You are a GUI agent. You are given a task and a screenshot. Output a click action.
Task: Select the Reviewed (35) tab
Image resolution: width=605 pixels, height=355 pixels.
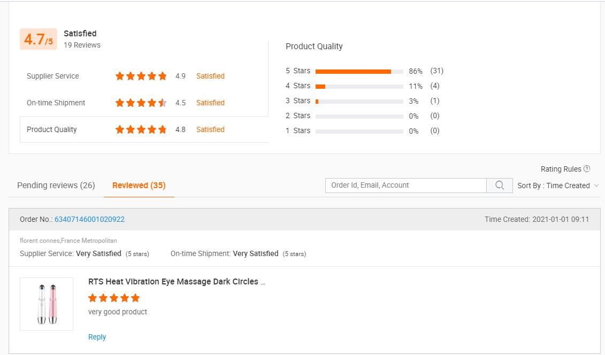click(139, 186)
